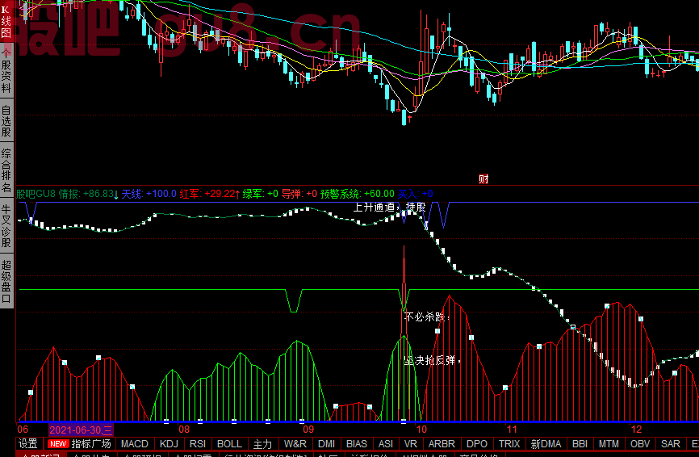Viewport: 699px width, 457px height.
Task: Open the OBV indicator tab
Action: click(x=640, y=443)
